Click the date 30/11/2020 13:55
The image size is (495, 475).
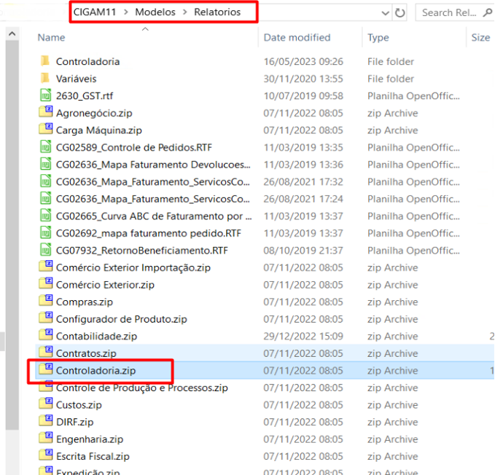click(303, 79)
